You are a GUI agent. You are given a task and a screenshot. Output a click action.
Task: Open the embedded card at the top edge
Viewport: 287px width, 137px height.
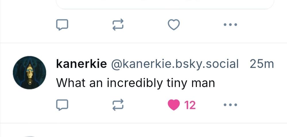pyautogui.click(x=165, y=4)
